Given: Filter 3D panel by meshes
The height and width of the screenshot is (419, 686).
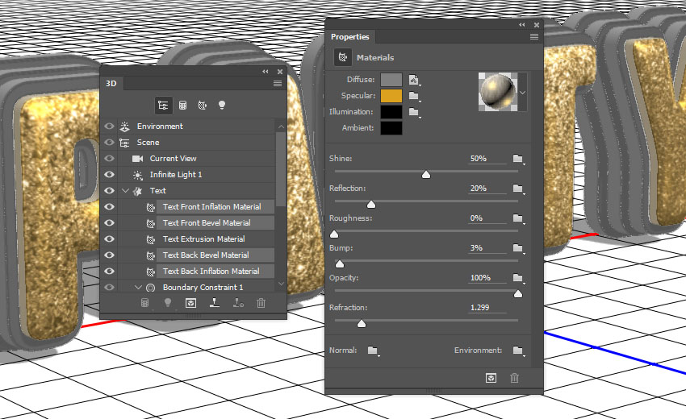Looking at the screenshot, I should (183, 105).
